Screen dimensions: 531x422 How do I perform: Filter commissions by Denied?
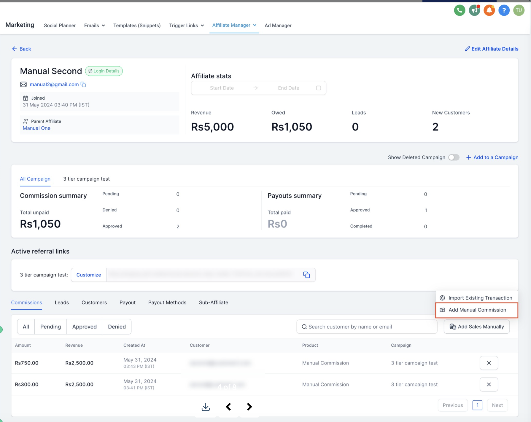pos(117,327)
